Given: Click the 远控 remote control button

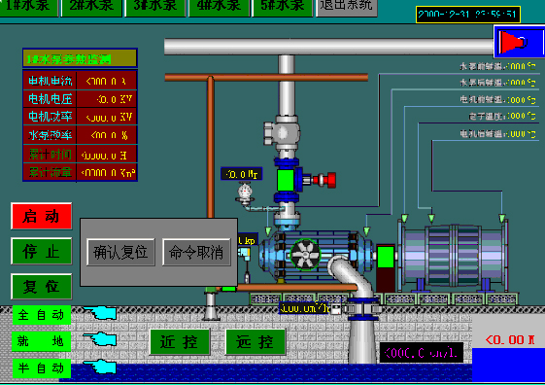Looking at the screenshot, I should point(255,342).
